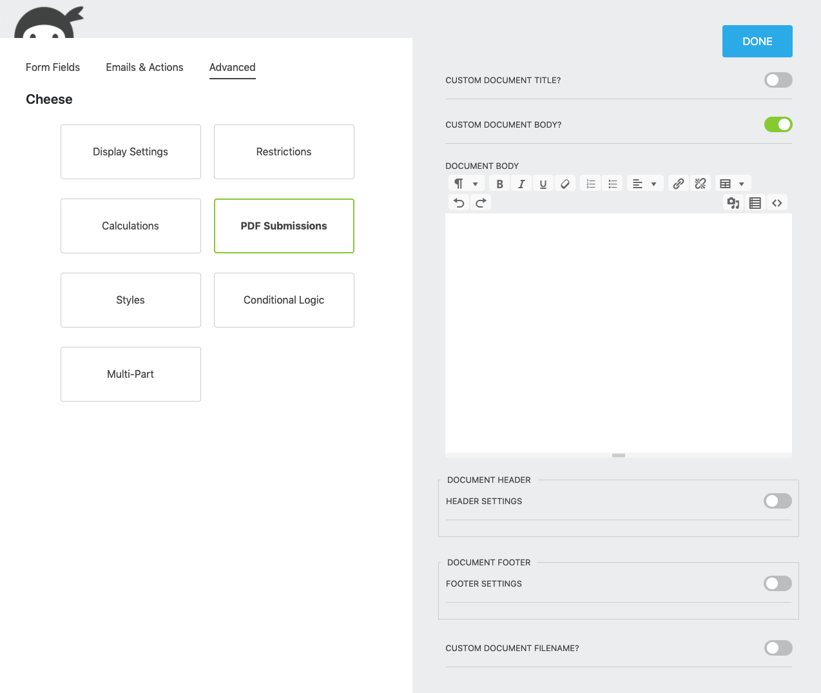This screenshot has height=693, width=821.
Task: Open the HTML source code view
Action: point(777,202)
